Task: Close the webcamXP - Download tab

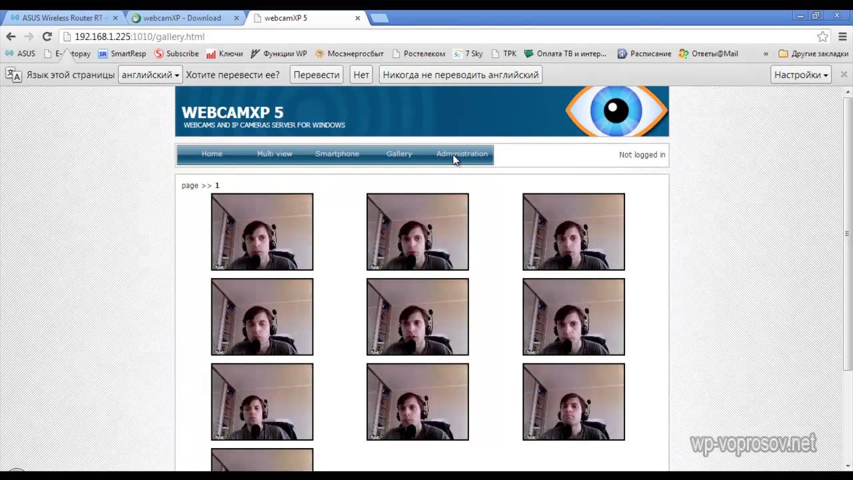Action: coord(238,18)
